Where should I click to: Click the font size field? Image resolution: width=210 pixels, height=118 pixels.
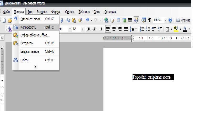[76, 29]
